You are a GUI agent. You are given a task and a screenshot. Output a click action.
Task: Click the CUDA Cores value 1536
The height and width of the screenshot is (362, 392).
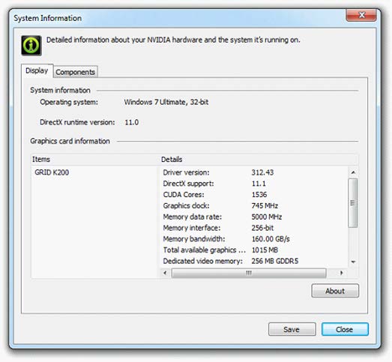point(259,195)
